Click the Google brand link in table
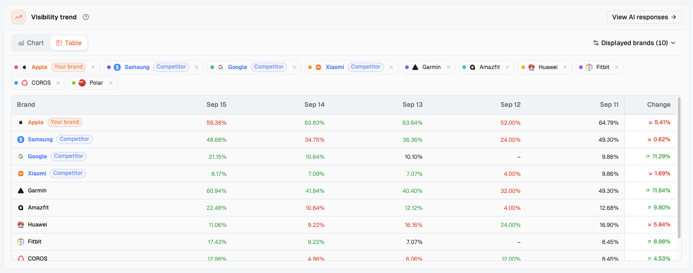This screenshot has width=693, height=273. [37, 157]
